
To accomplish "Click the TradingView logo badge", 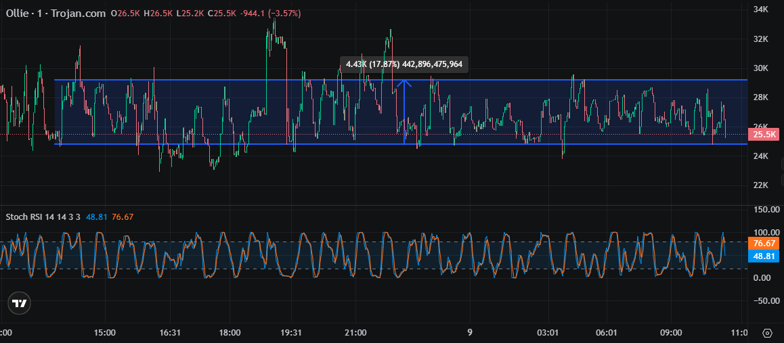I will (x=20, y=304).
